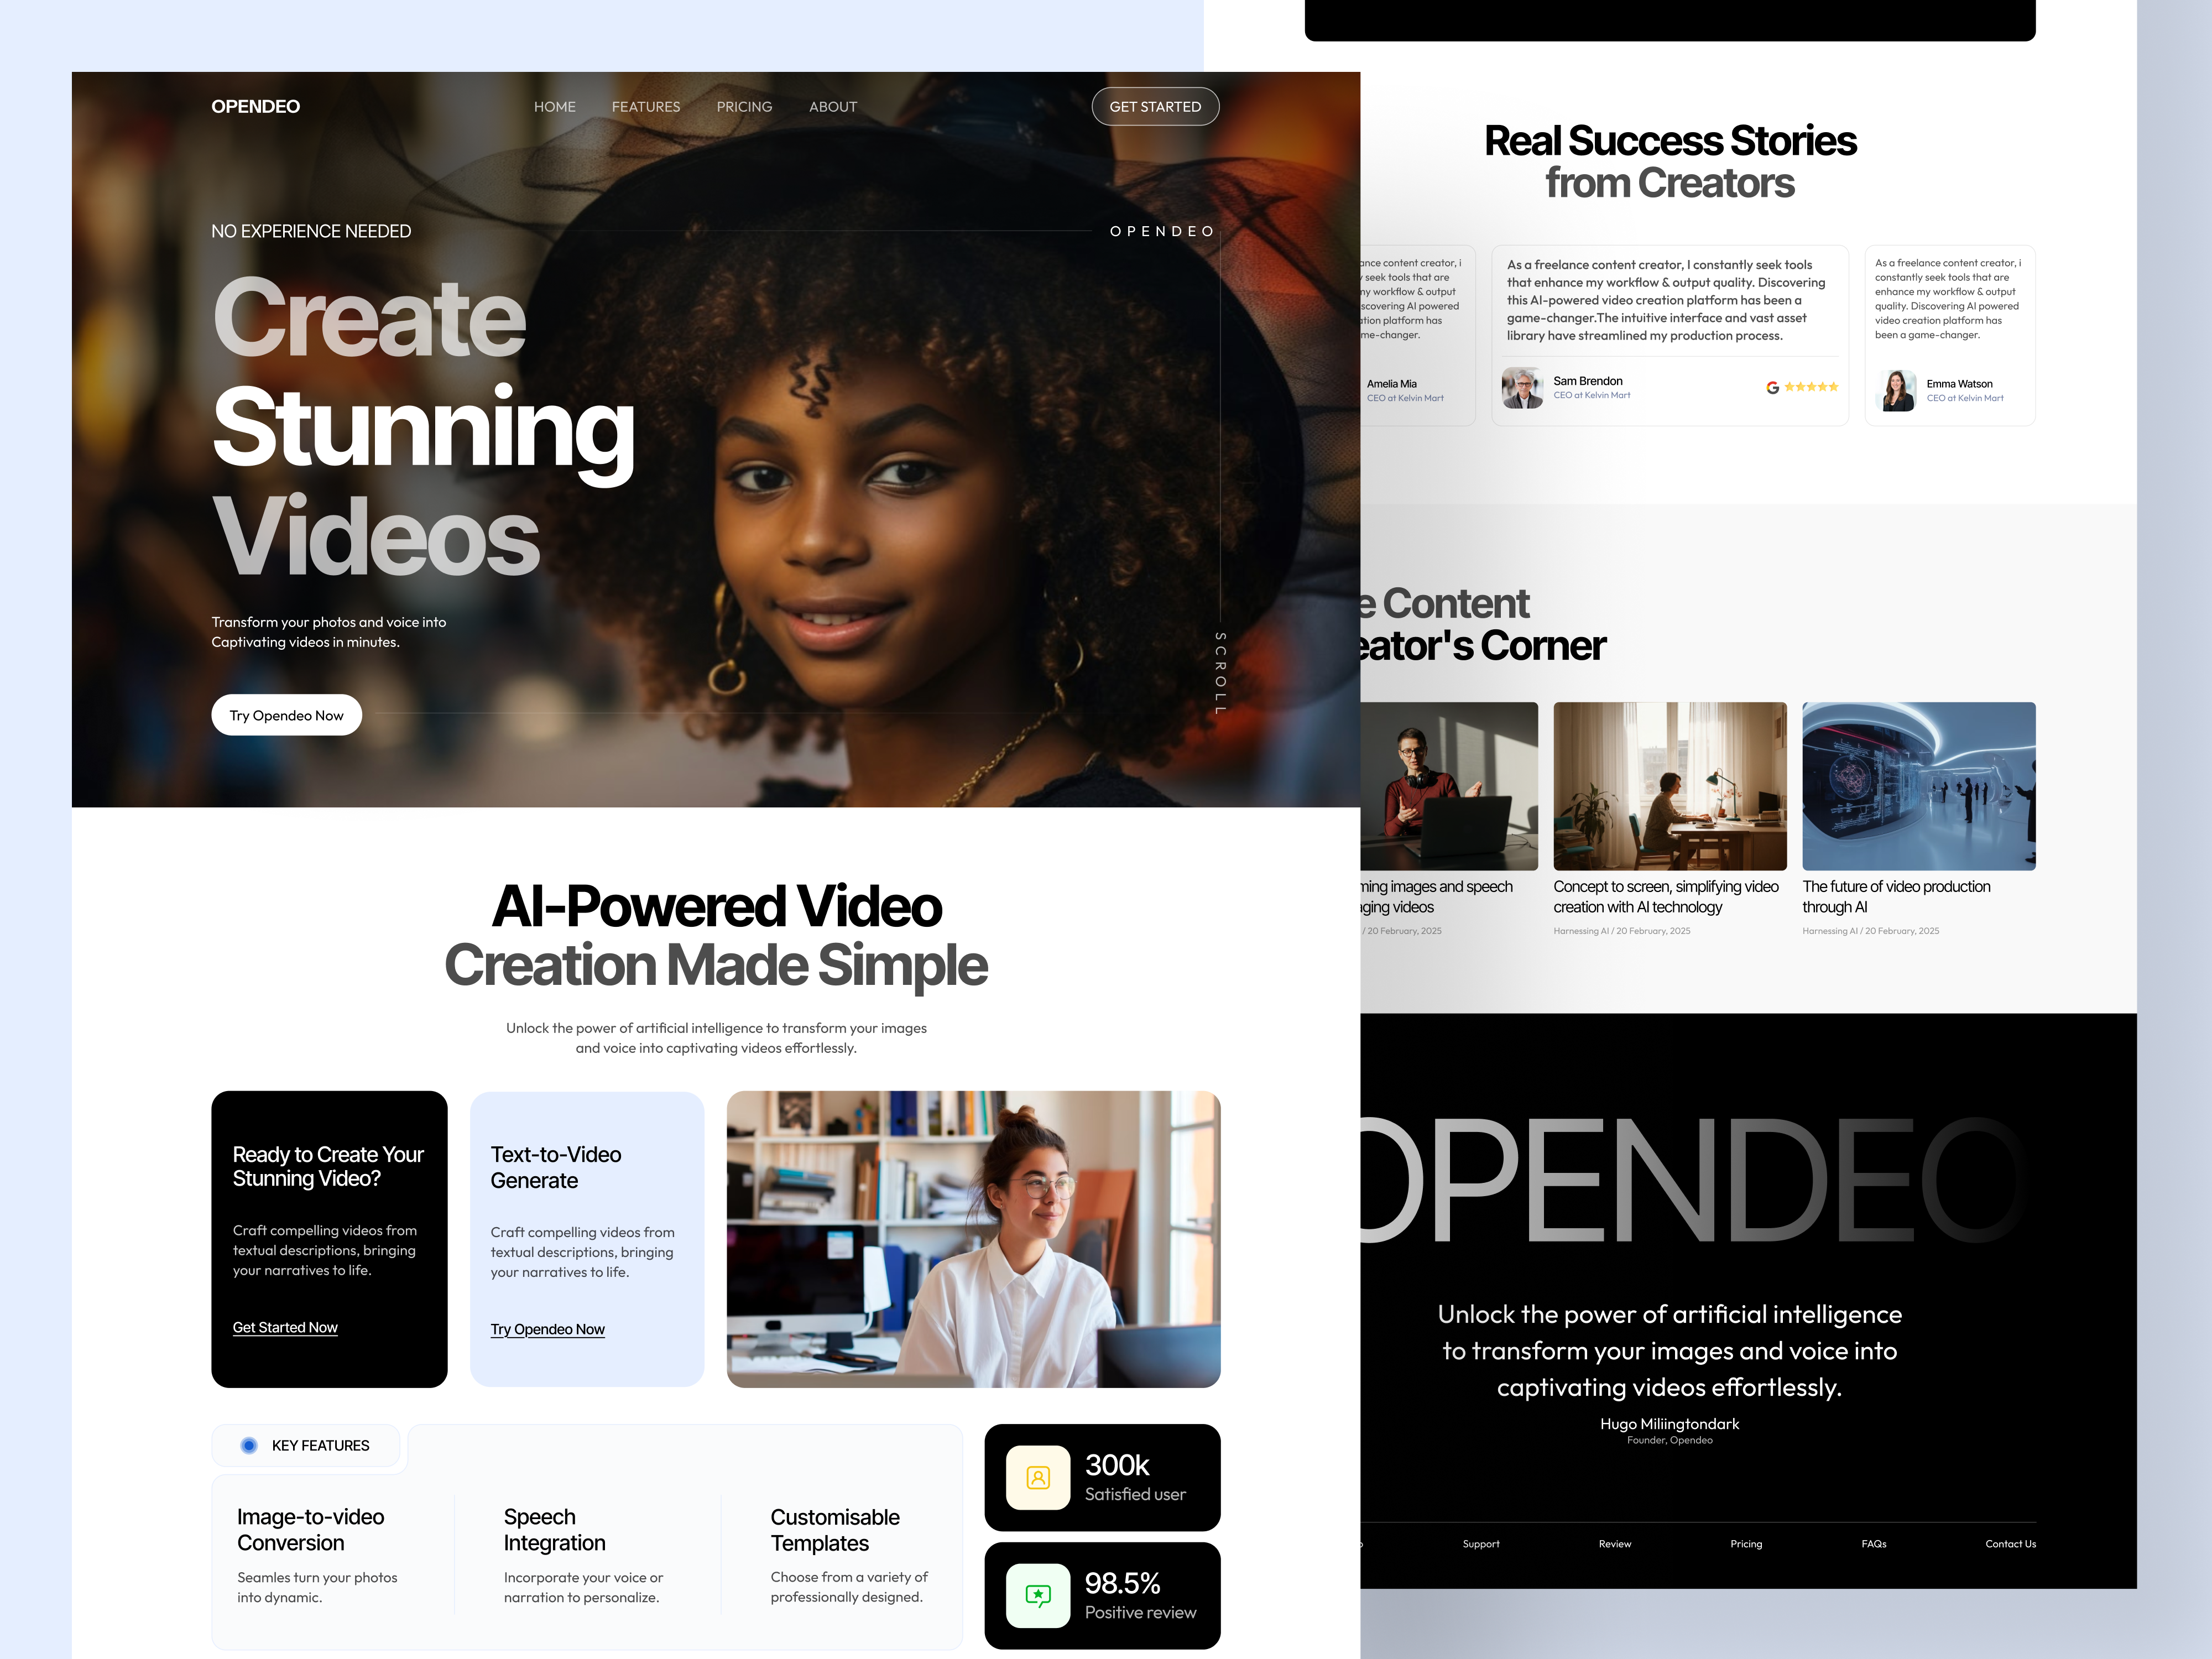Viewport: 2212px width, 1659px height.
Task: Select the KEY FEATURES radio indicator
Action: (x=248, y=1445)
